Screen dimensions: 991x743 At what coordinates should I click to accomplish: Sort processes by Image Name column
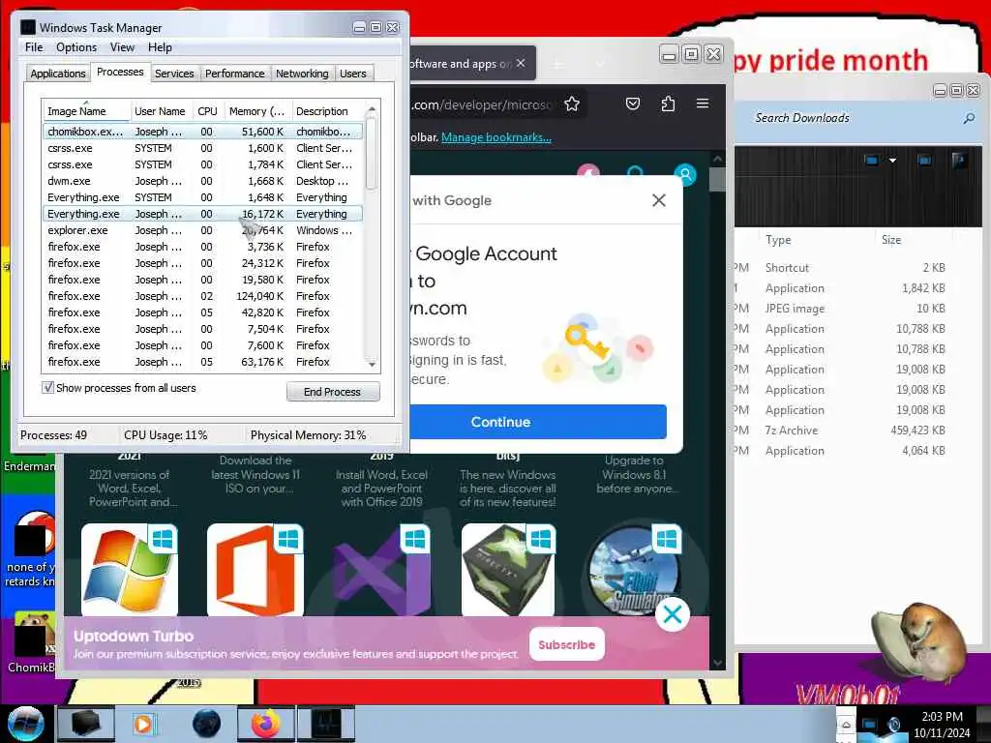(86, 111)
